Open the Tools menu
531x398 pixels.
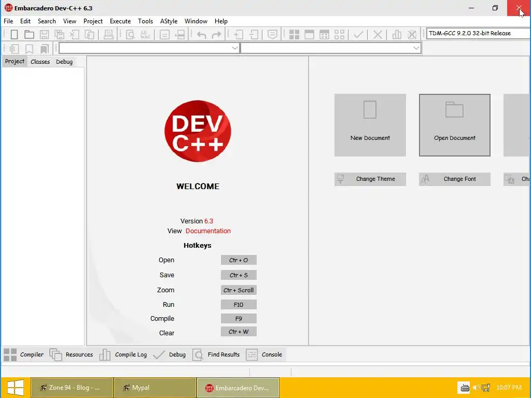click(146, 21)
